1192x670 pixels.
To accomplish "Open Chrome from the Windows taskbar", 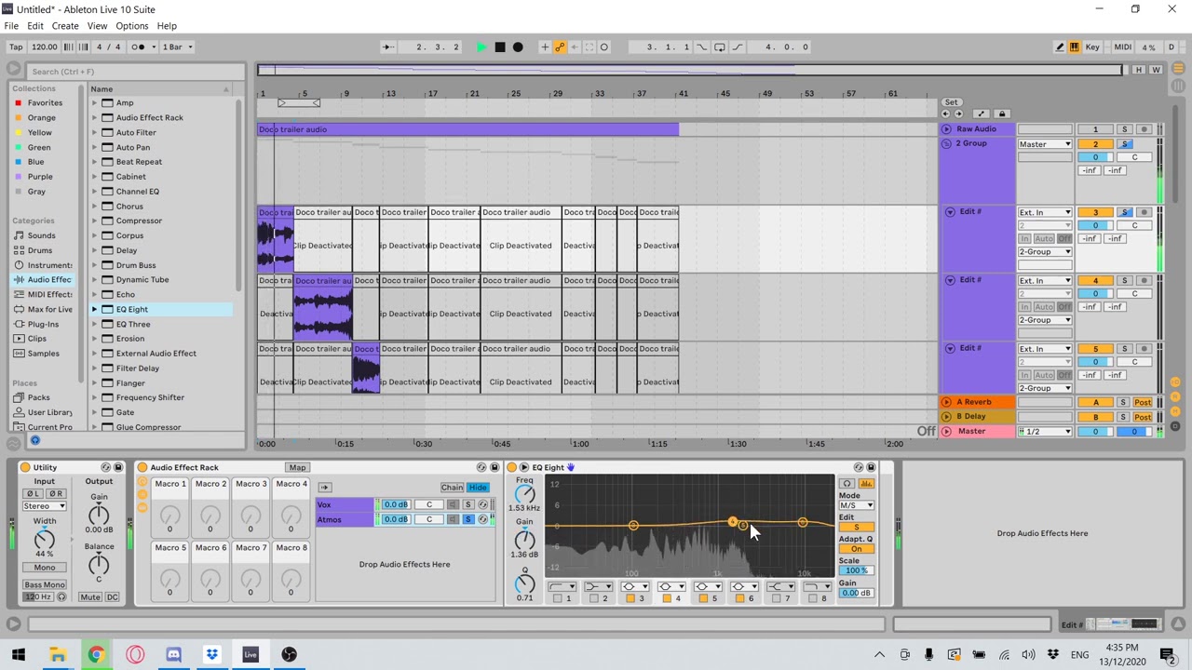I will [x=96, y=654].
